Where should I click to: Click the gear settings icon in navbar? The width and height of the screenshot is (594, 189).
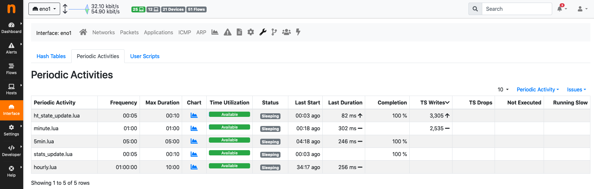pyautogui.click(x=251, y=32)
